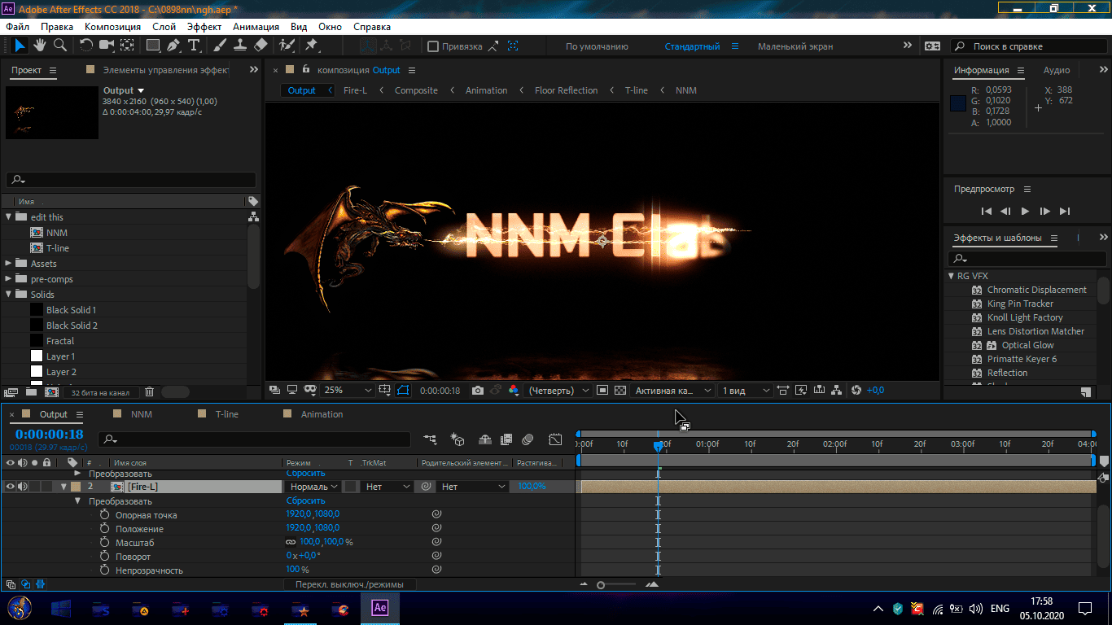Click the reset exposure icon

coord(856,391)
